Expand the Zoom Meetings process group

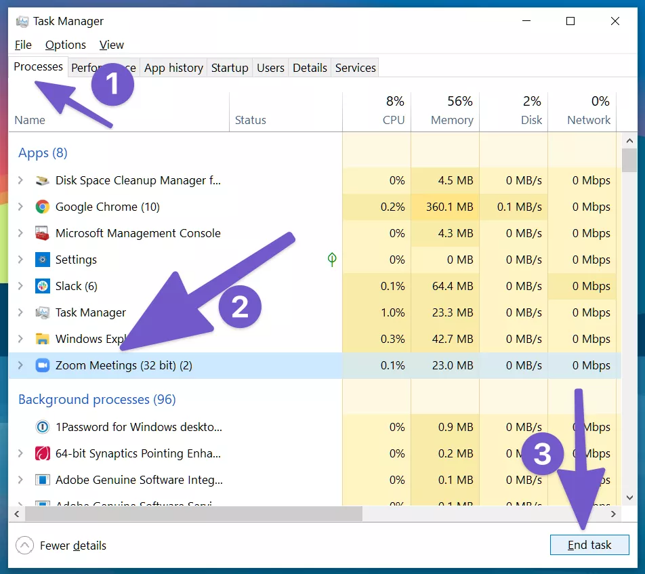pyautogui.click(x=20, y=365)
